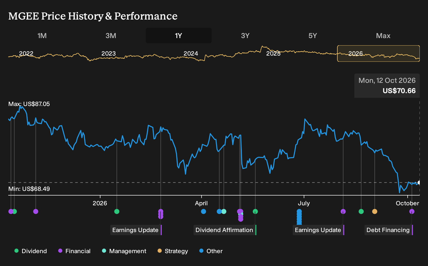Click the US$70.66 tooltip price
The height and width of the screenshot is (266, 428).
(399, 91)
